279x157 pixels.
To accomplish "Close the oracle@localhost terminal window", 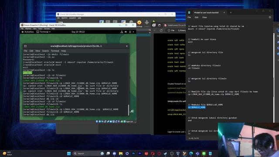I will pyautogui.click(x=127, y=46).
